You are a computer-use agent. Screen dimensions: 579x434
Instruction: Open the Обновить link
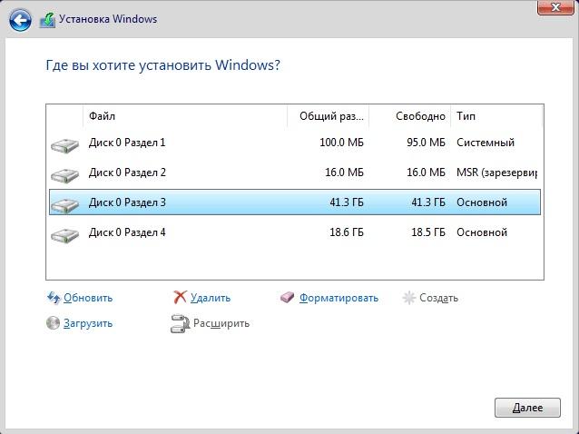pyautogui.click(x=88, y=298)
